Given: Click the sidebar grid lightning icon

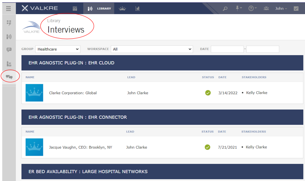Looking at the screenshot, I should (x=9, y=23).
